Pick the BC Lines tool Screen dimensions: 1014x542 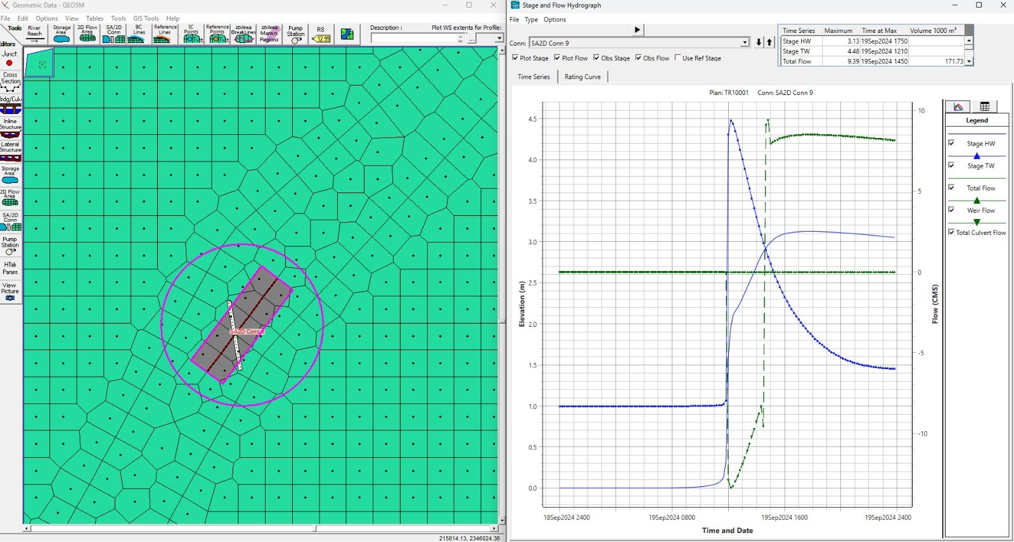coord(138,34)
